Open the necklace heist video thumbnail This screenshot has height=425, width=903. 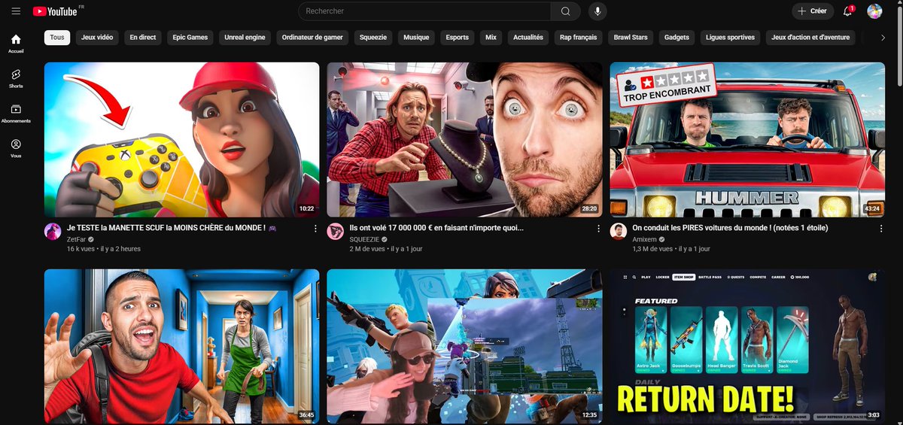tap(464, 139)
